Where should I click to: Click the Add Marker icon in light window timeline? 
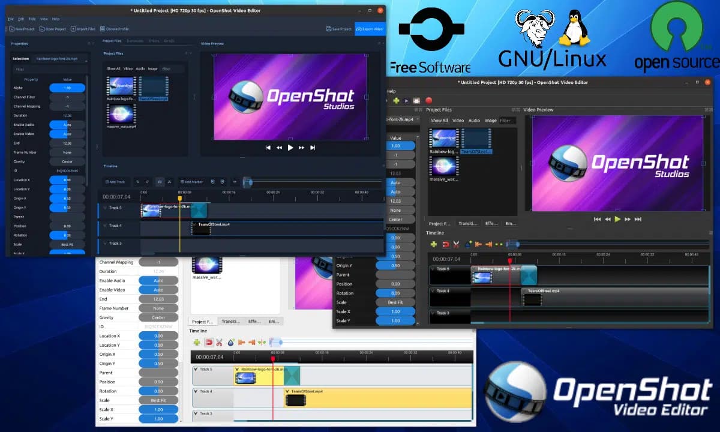coord(230,343)
